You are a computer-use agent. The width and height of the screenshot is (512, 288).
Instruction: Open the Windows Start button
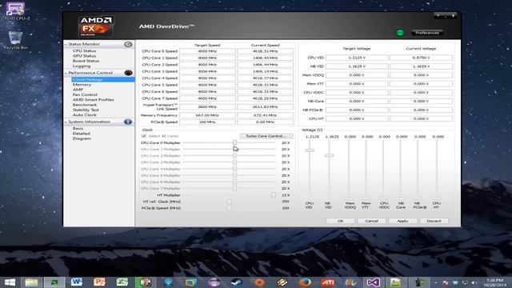coord(9,282)
